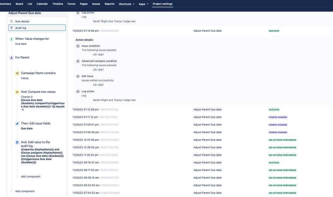Click the Audit log icon in the sidebar
The height and width of the screenshot is (197, 333).
[x=11, y=28]
